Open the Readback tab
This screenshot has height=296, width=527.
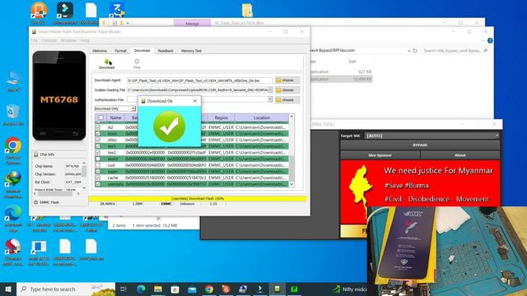tap(166, 51)
